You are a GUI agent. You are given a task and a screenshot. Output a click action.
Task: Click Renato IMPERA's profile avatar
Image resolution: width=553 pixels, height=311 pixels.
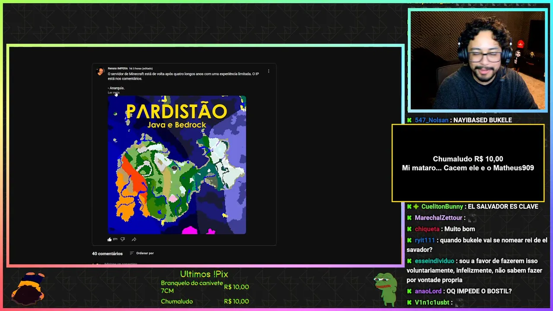[100, 71]
